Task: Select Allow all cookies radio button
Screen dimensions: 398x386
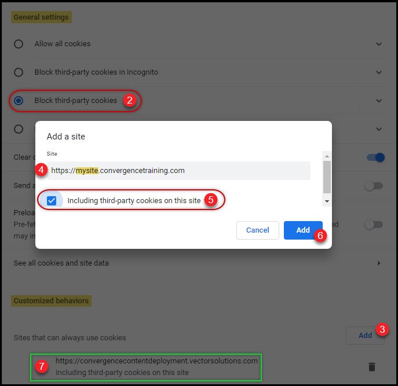Action: tap(19, 44)
